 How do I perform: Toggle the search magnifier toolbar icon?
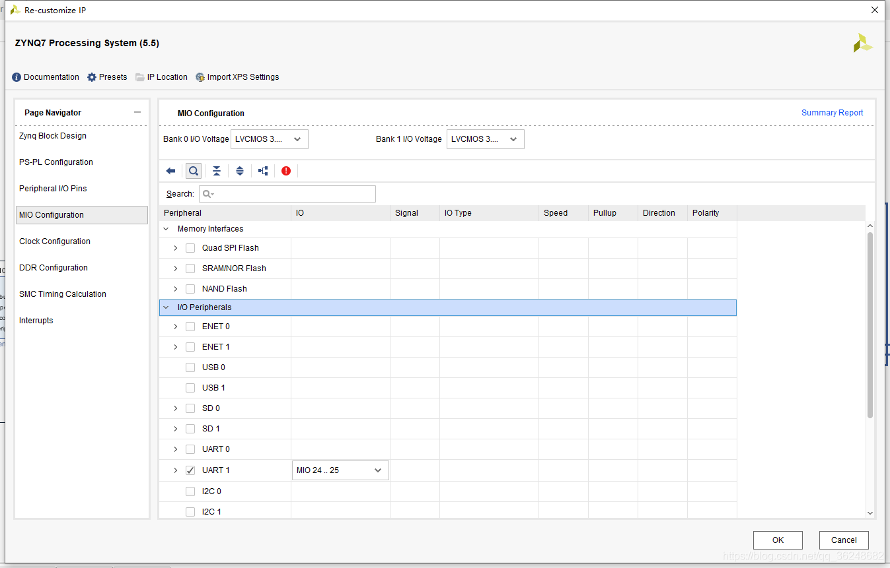(194, 171)
